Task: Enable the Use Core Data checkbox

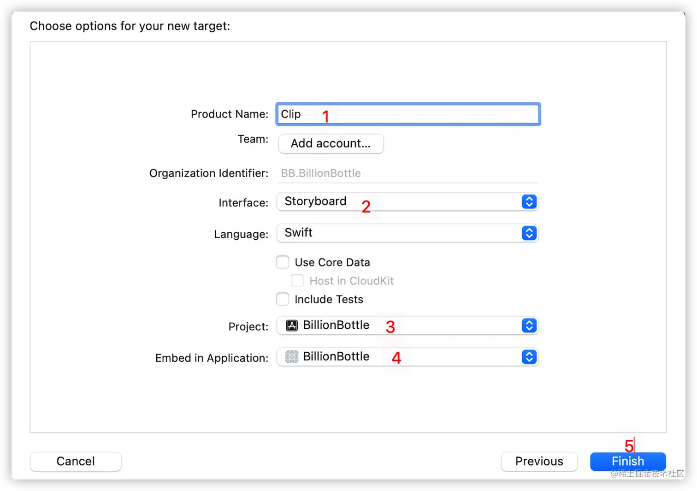Action: tap(283, 262)
